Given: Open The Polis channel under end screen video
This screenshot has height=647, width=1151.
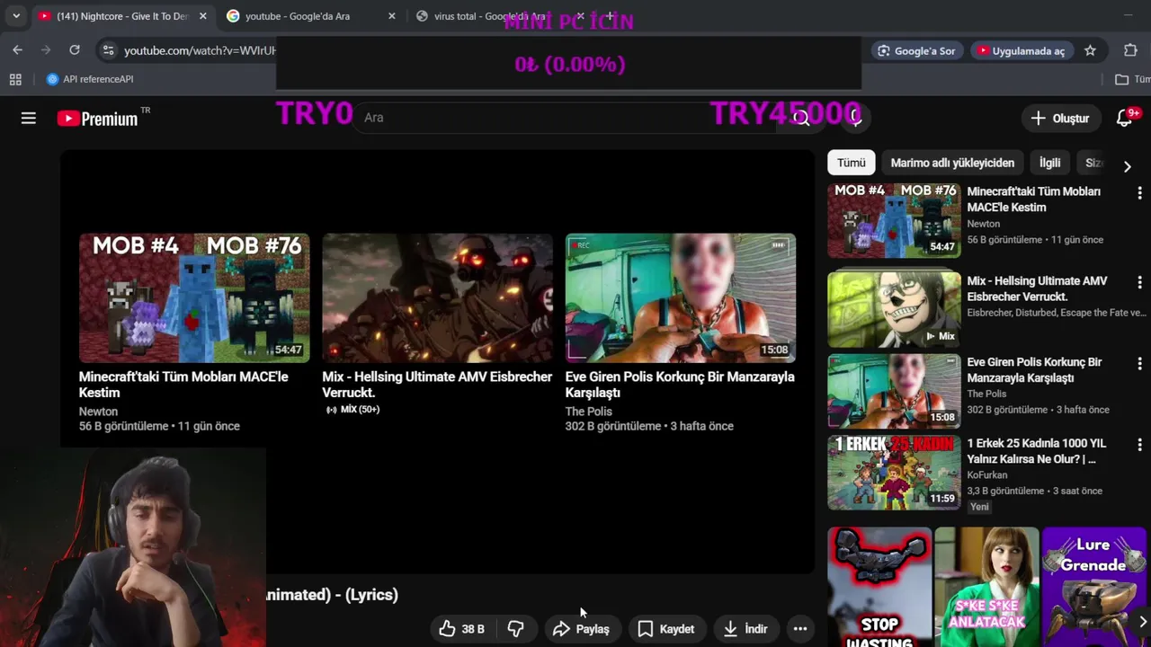Looking at the screenshot, I should coord(588,412).
